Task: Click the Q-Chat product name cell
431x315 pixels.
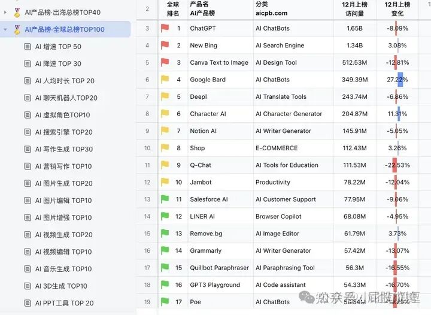Action: [x=220, y=165]
